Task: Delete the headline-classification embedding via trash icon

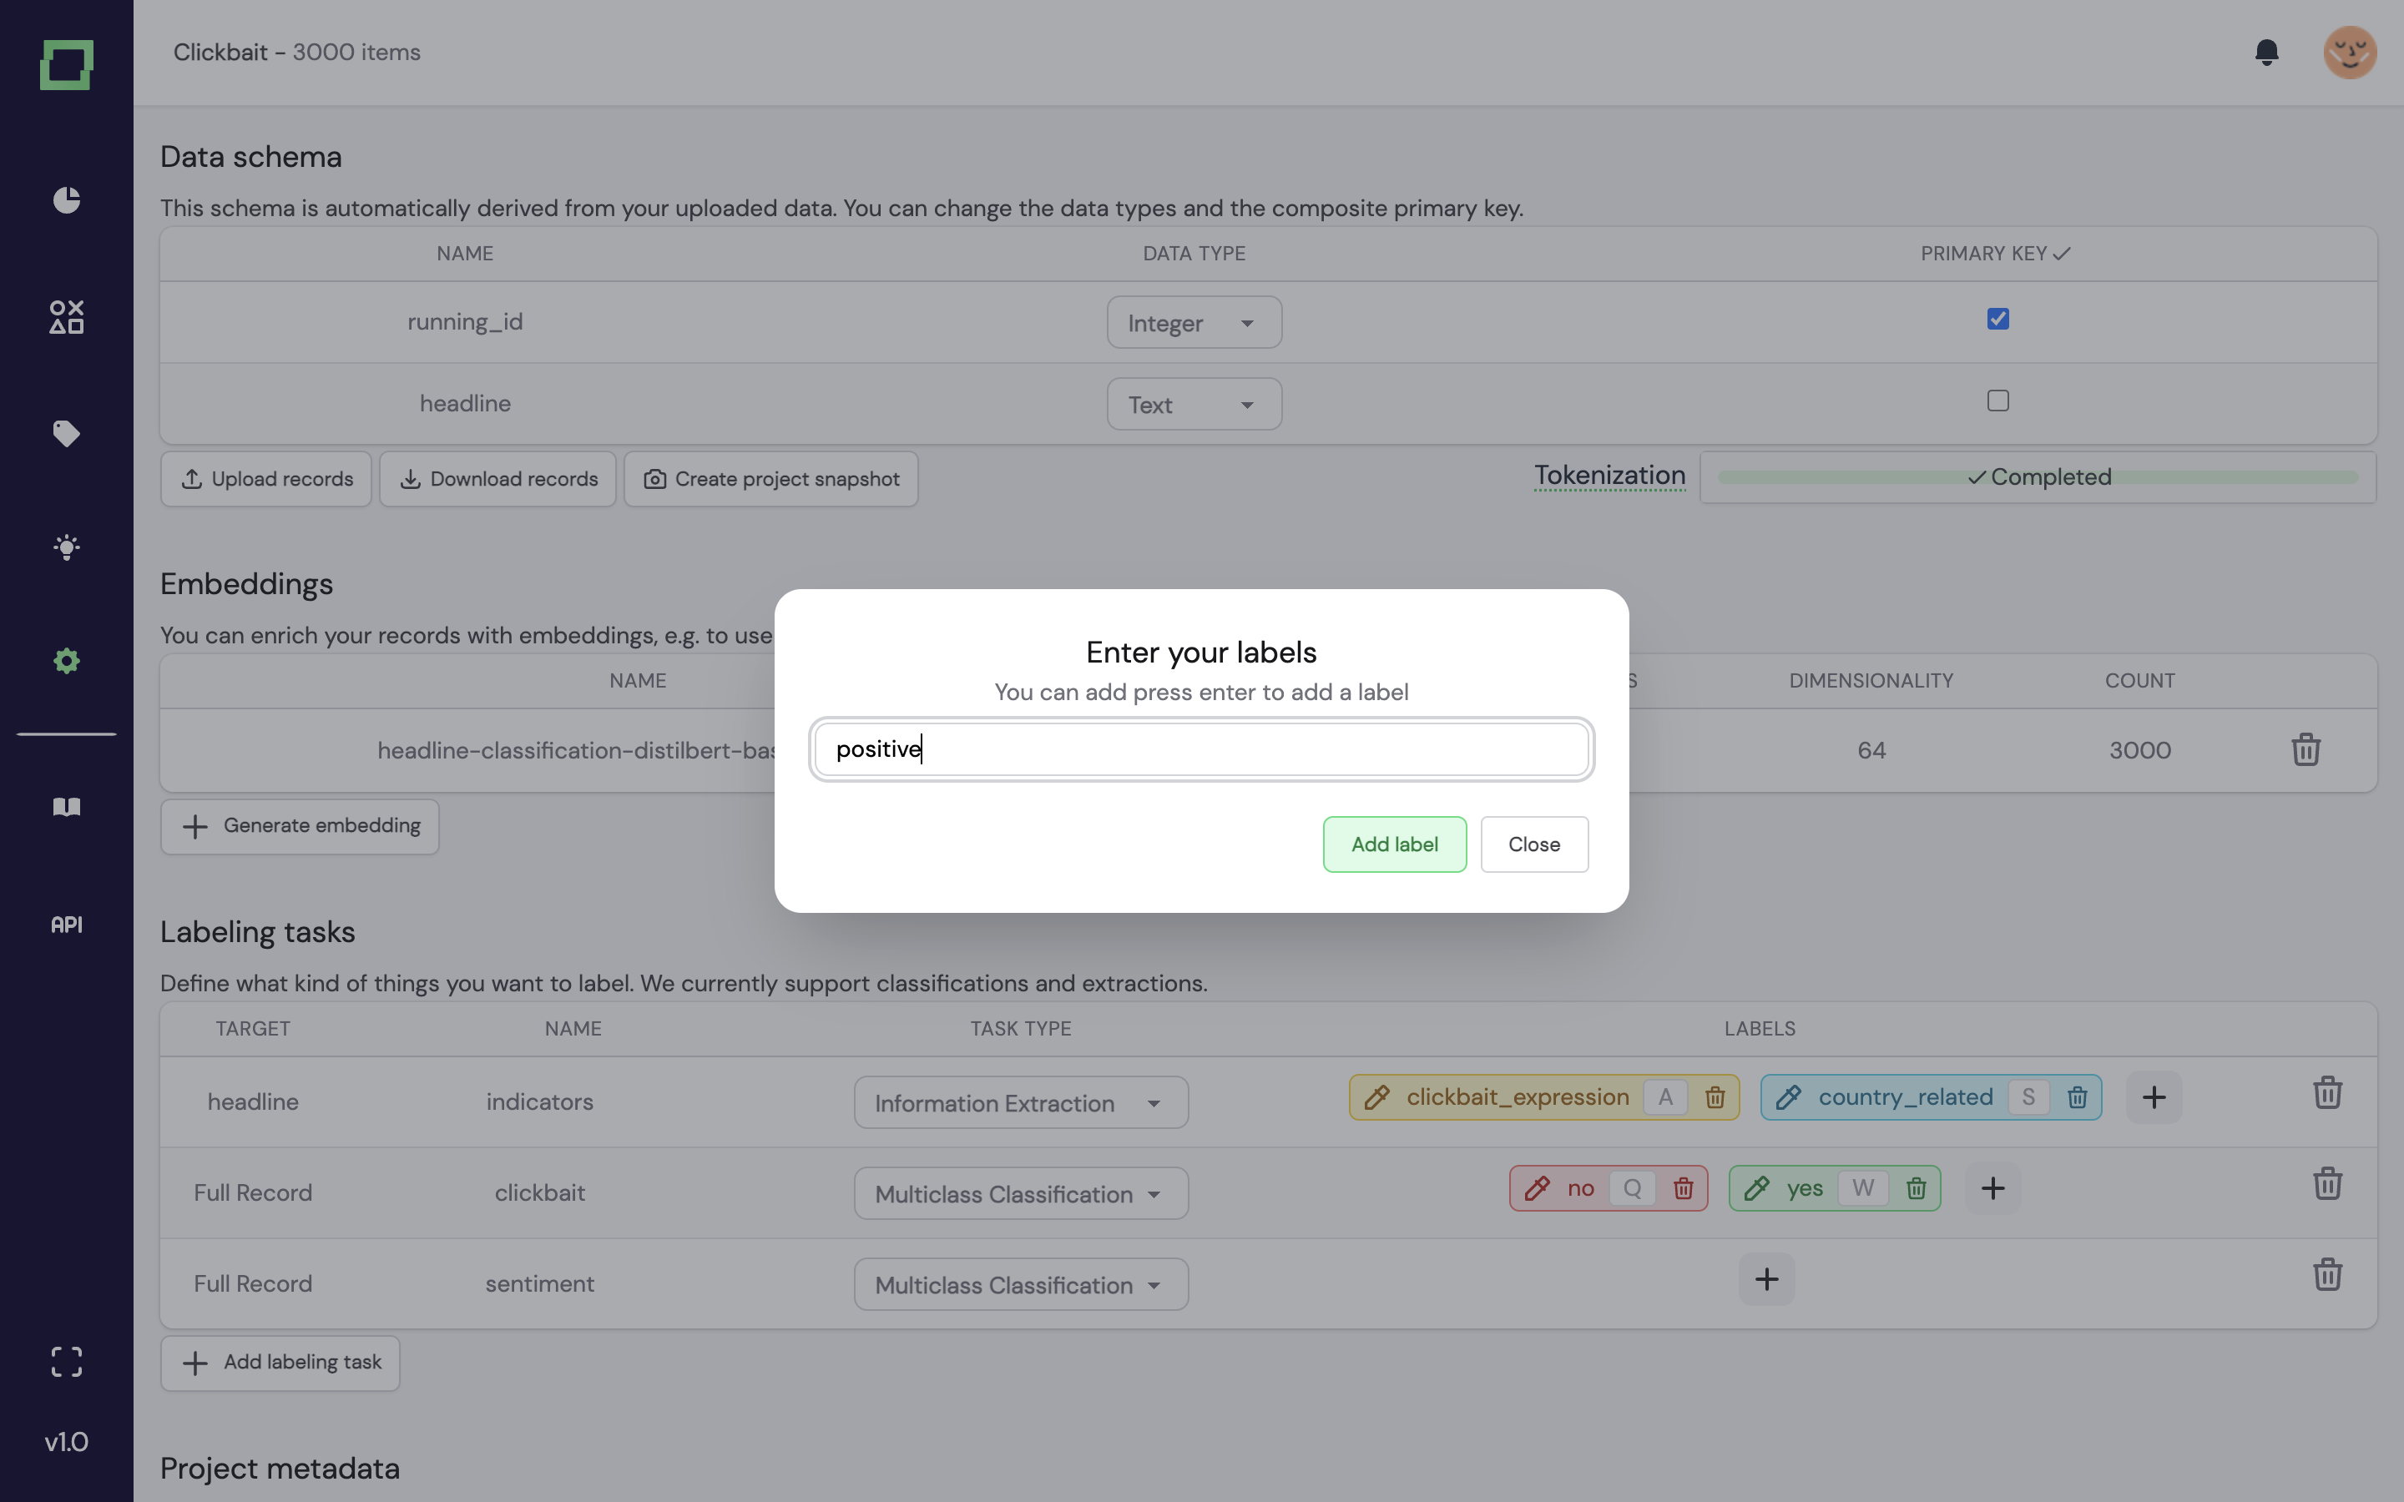Action: (x=2306, y=750)
